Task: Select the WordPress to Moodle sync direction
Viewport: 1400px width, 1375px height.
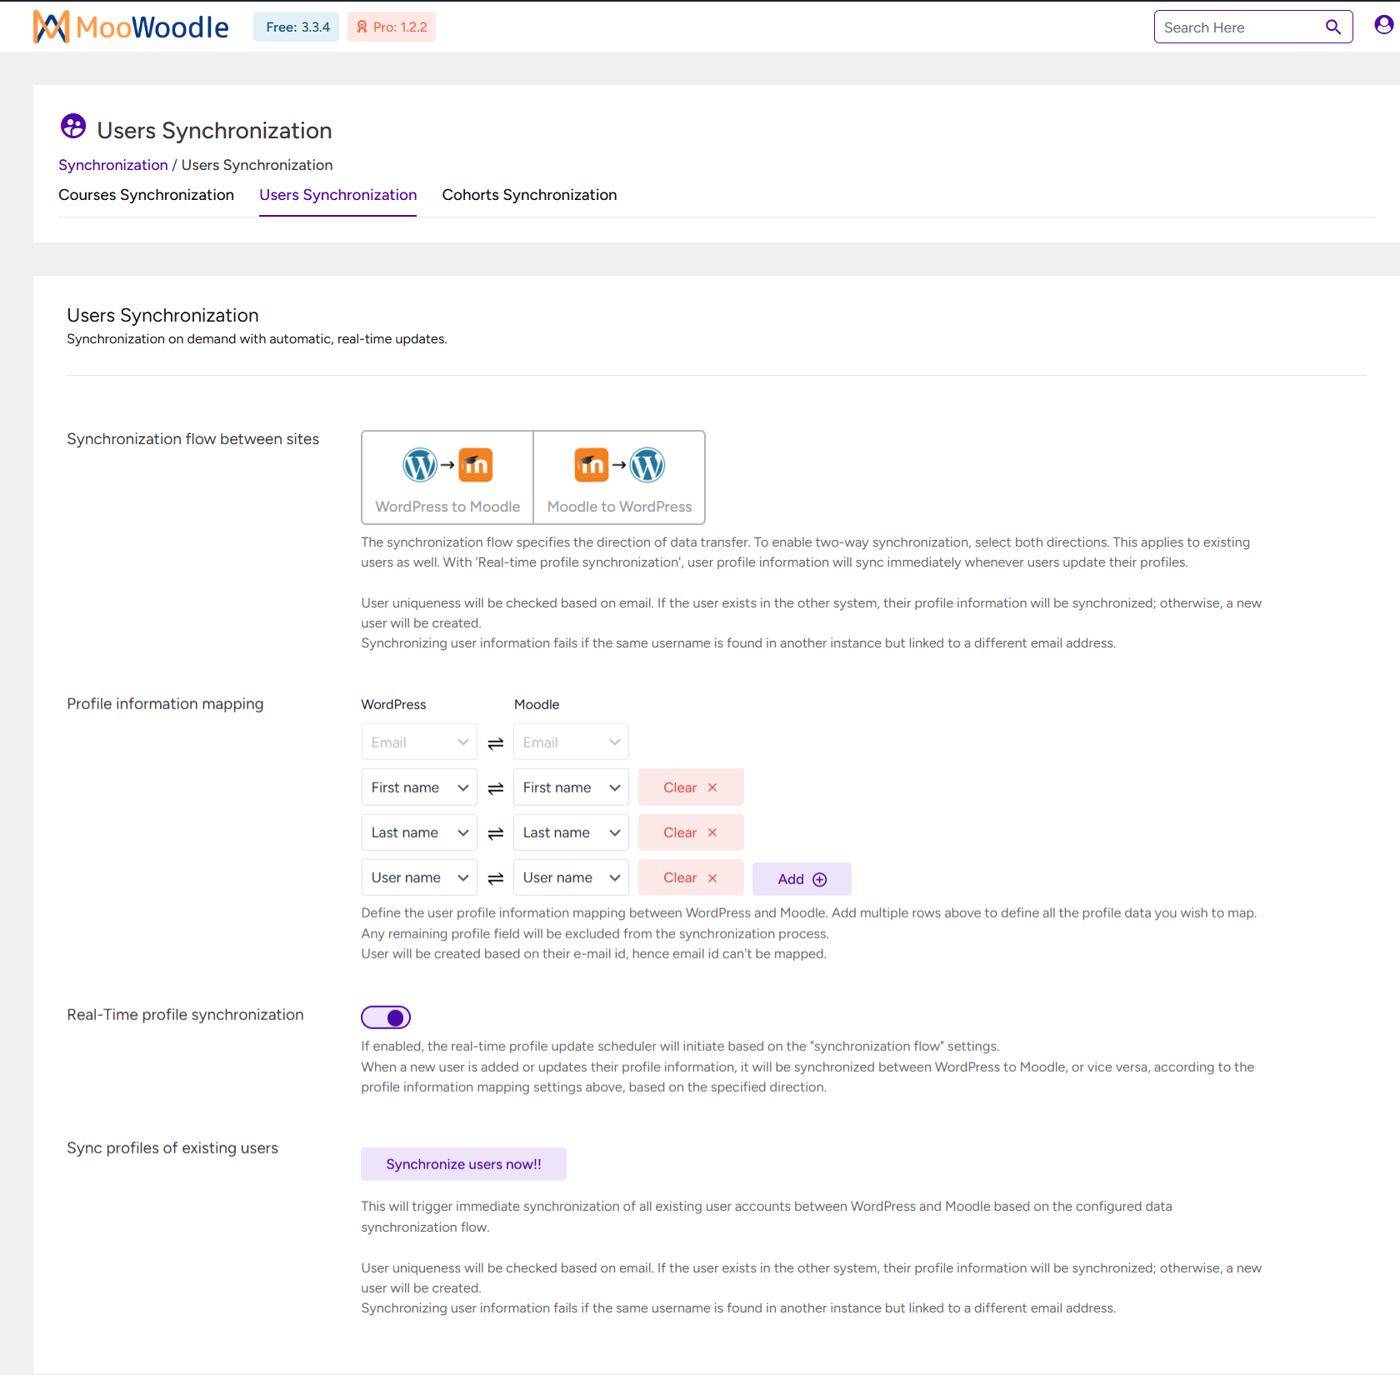Action: click(447, 477)
